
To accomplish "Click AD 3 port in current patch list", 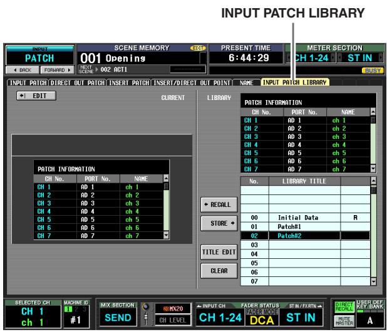I will pyautogui.click(x=88, y=203).
